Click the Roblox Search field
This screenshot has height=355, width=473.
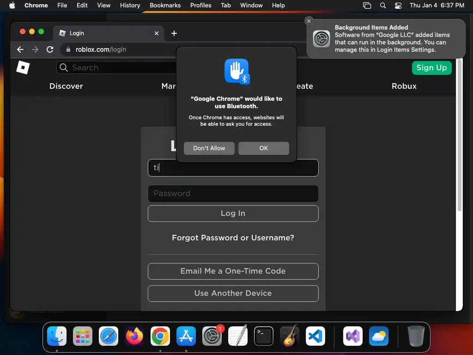coord(117,67)
